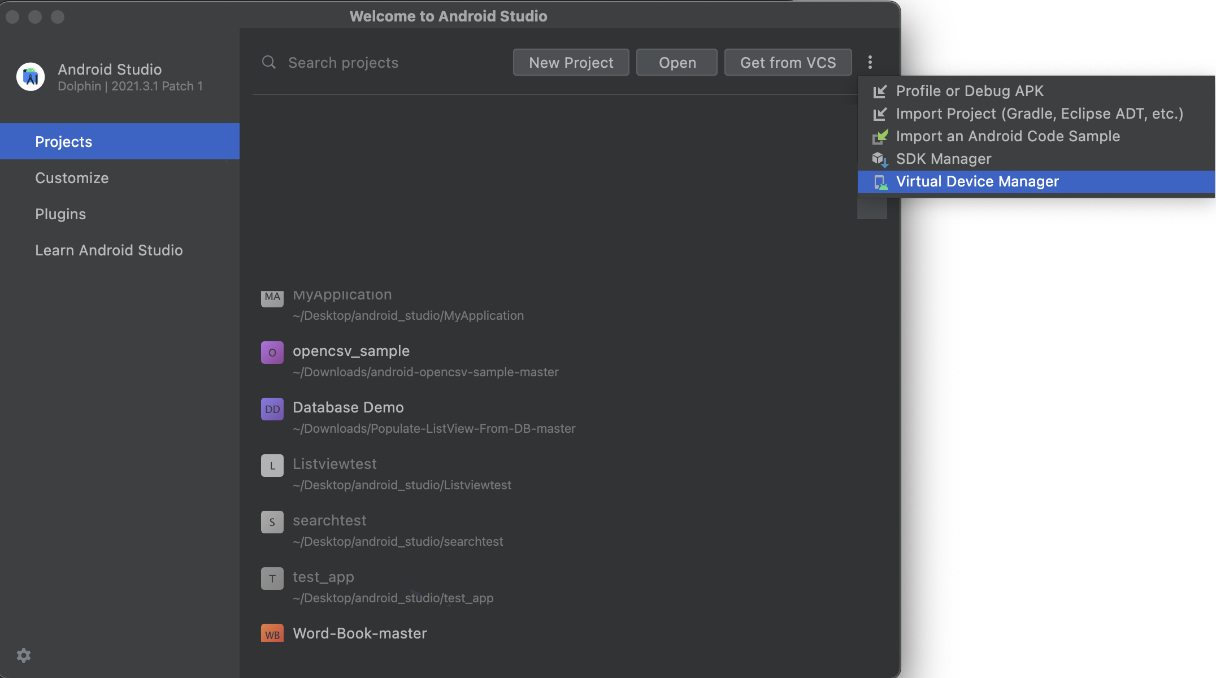Click the Android Studio logo icon
The image size is (1216, 678).
[x=31, y=77]
